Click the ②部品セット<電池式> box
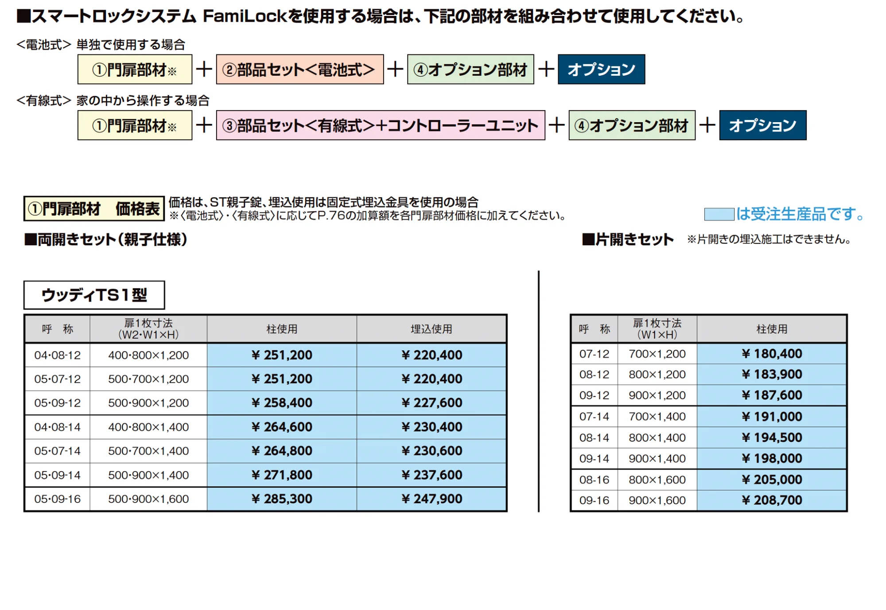 tap(300, 69)
